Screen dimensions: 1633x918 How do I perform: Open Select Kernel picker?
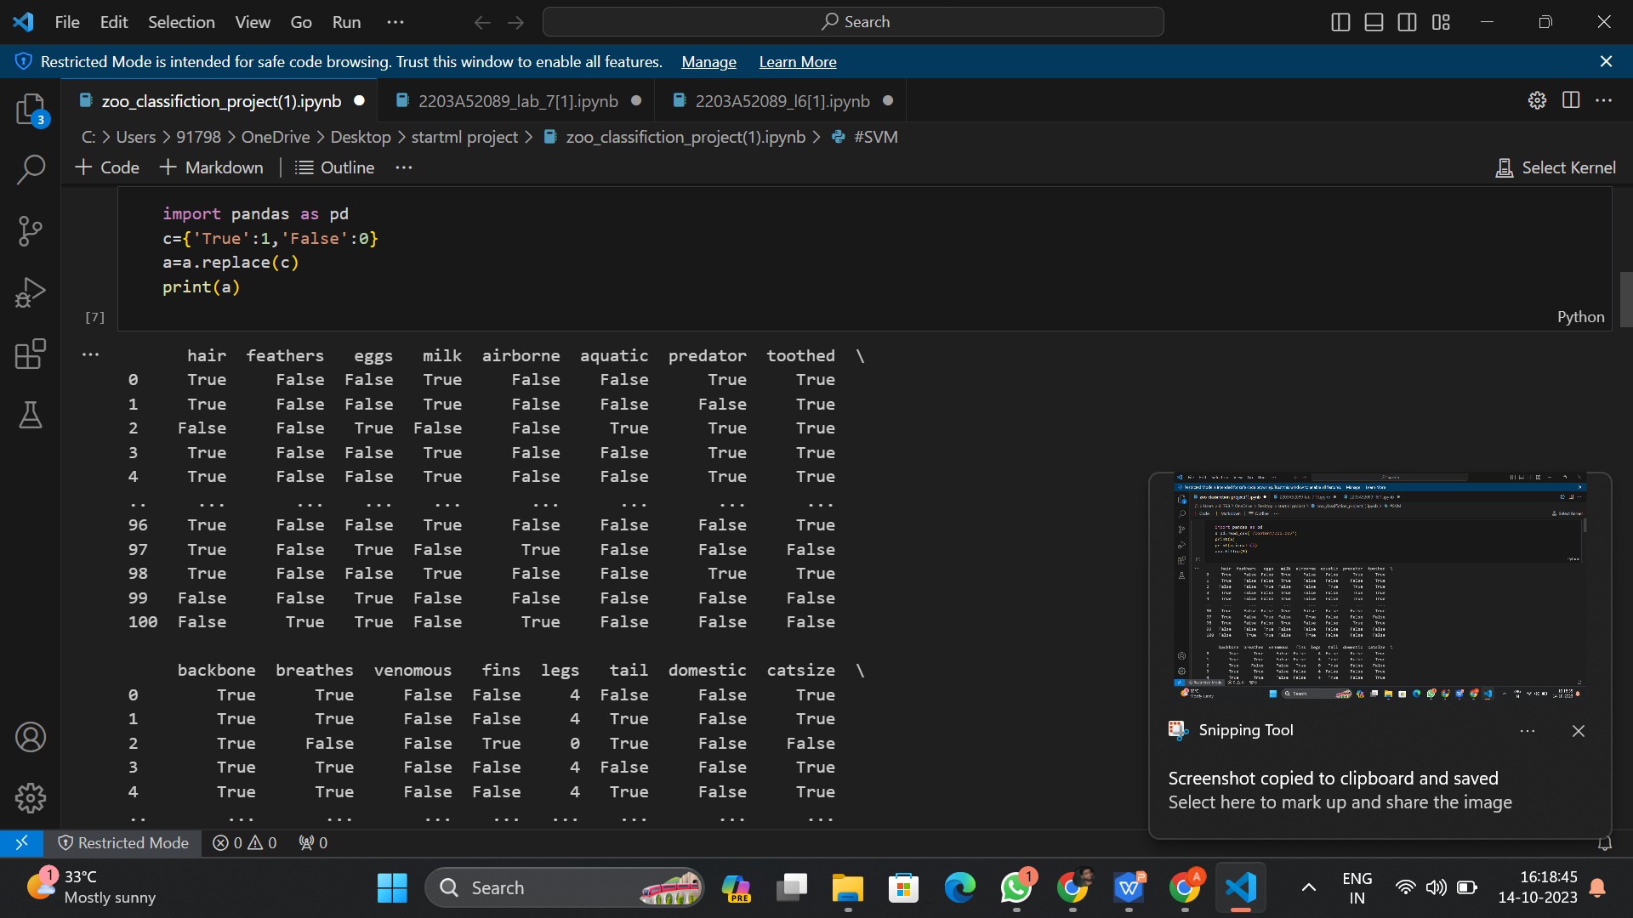[1556, 167]
